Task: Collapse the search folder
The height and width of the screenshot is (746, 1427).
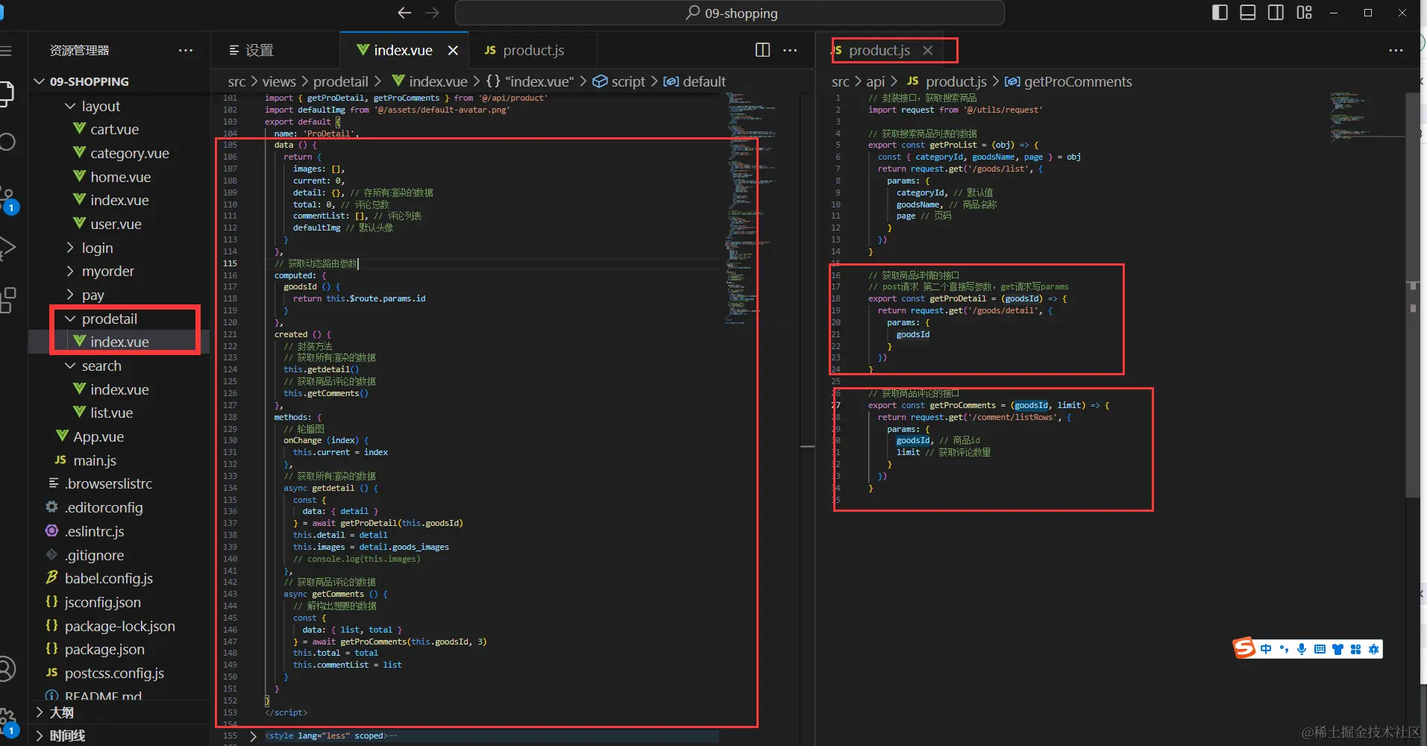Action: tap(101, 366)
